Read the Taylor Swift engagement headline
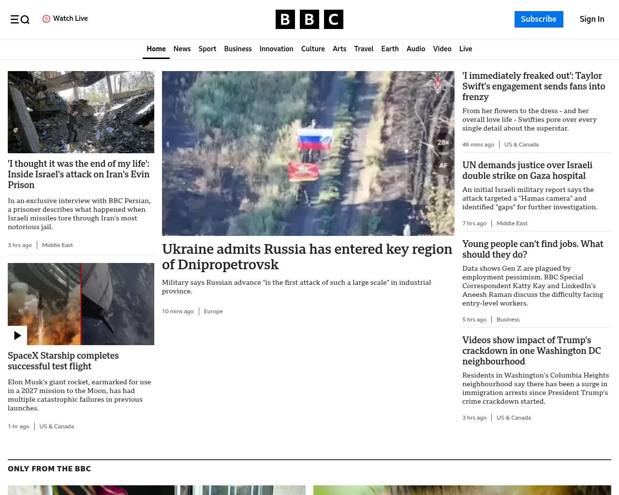619x495 pixels. (534, 86)
